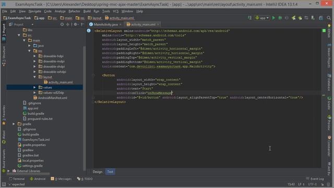Click Scroll from Source target icon
This screenshot has width=334, height=188.
[62, 25]
